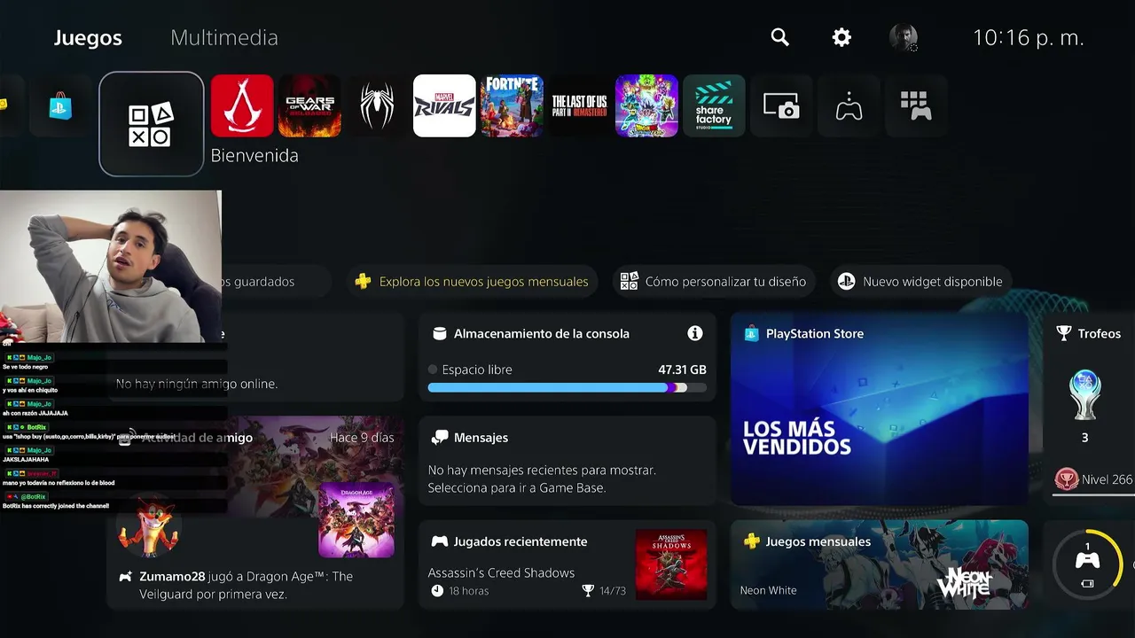Click the Nivel 266 trophy level

tap(1093, 479)
